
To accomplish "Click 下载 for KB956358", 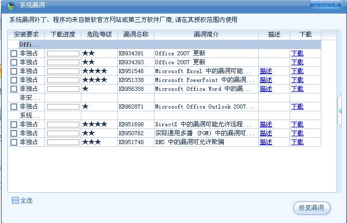I will pyautogui.click(x=297, y=89).
